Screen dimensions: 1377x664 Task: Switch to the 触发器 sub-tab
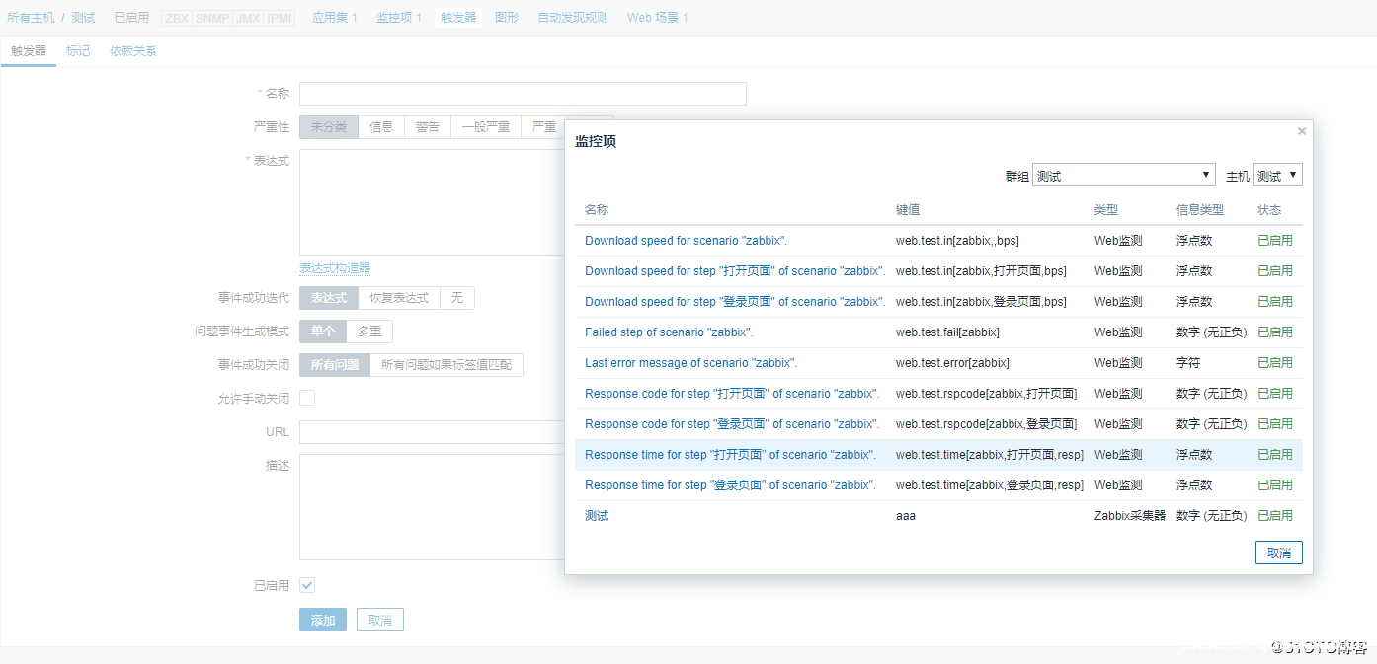pyautogui.click(x=29, y=51)
